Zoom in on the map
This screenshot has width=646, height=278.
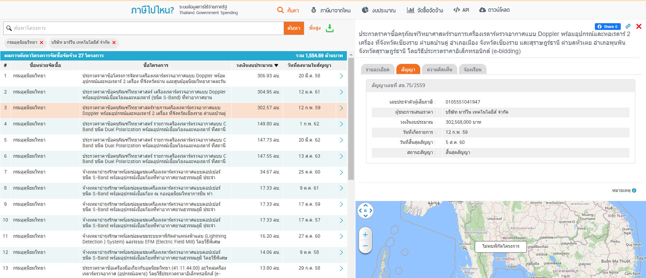(365, 235)
